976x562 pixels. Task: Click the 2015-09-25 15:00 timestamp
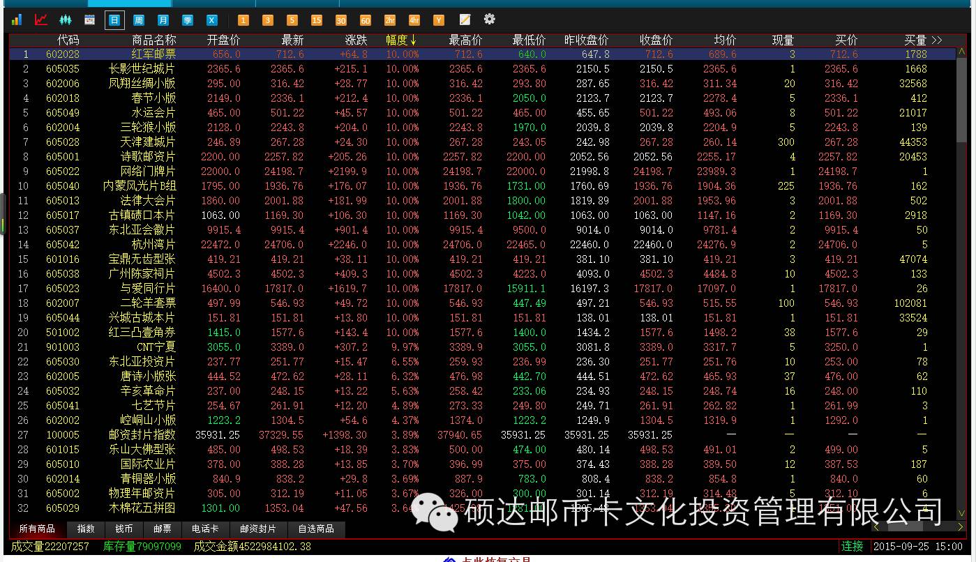point(917,547)
